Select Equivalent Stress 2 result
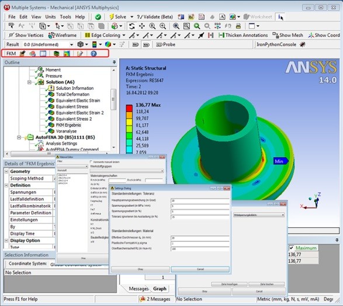The height and width of the screenshot is (306, 343). tap(74, 119)
